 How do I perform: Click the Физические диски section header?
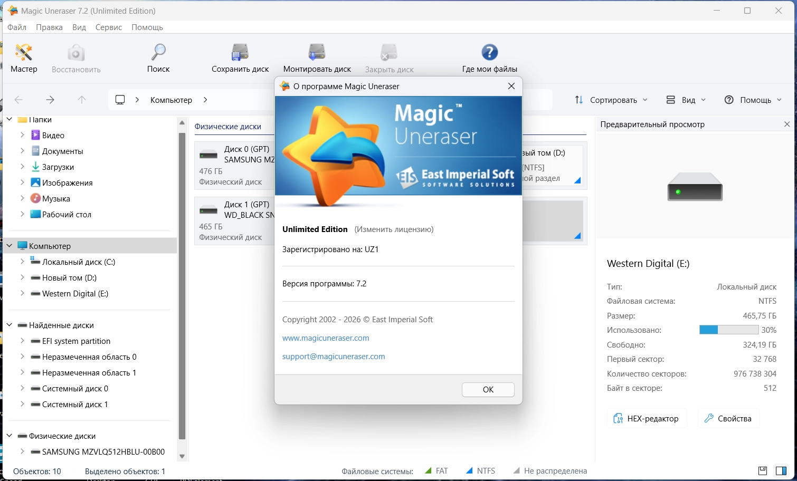tap(228, 127)
